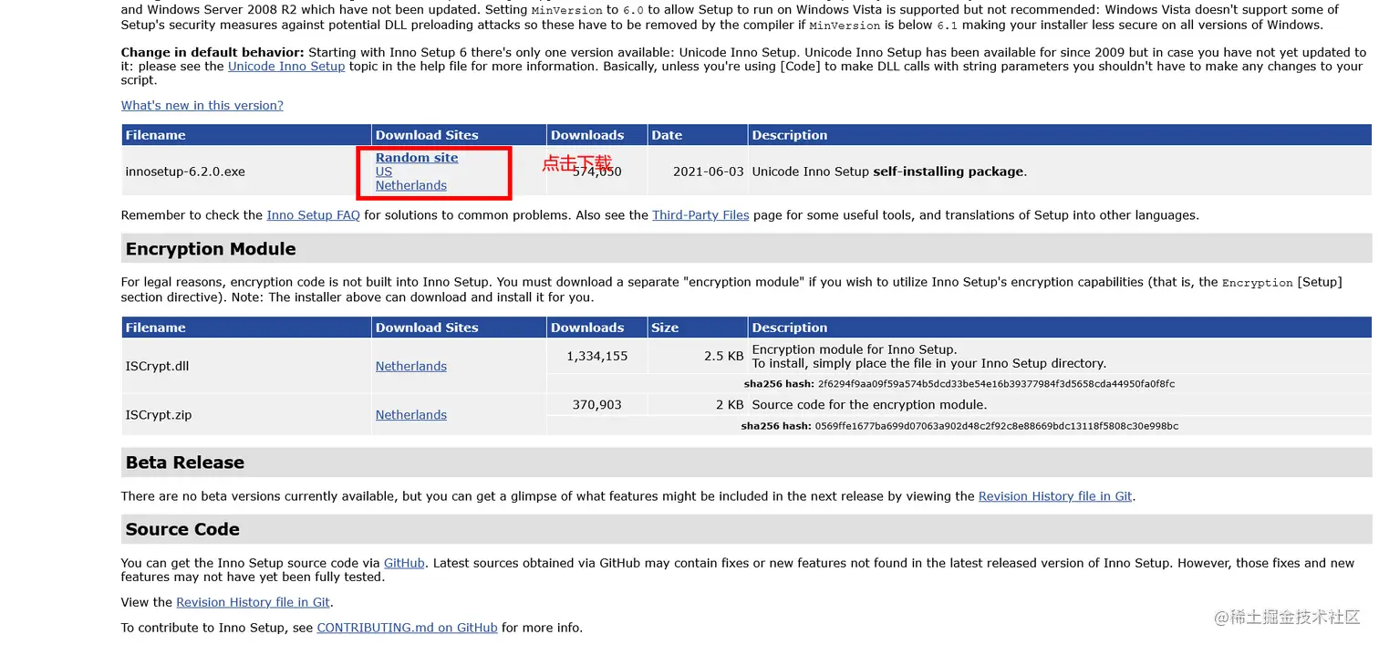Click the 370,903 downloads value
Image resolution: width=1379 pixels, height=645 pixels.
coord(597,404)
